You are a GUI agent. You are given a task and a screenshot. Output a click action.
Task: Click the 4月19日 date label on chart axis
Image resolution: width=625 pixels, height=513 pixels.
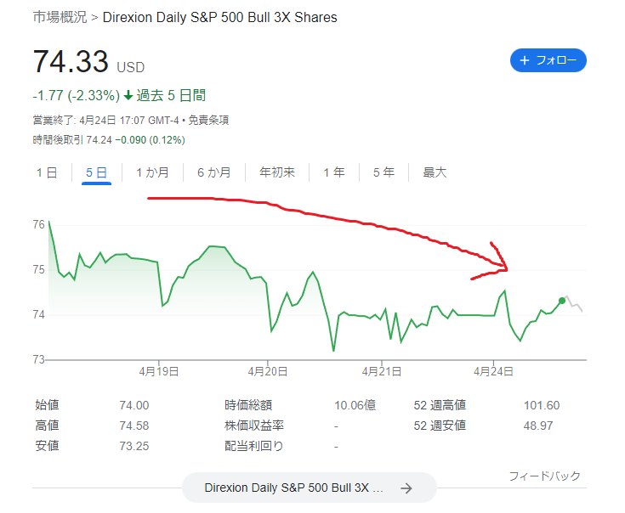point(159,371)
